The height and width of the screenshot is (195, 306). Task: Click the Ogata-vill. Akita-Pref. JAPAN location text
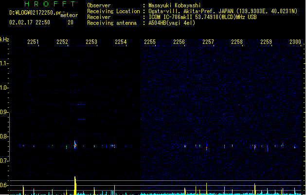click(223, 11)
